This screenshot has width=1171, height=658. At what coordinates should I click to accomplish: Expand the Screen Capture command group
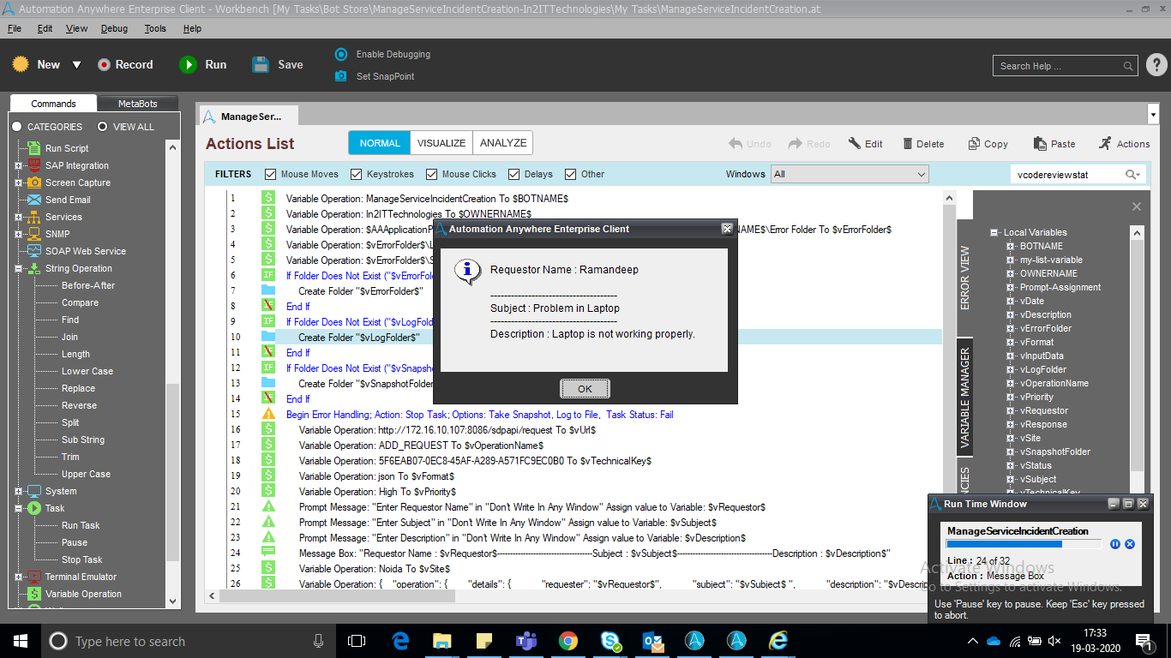[x=19, y=182]
